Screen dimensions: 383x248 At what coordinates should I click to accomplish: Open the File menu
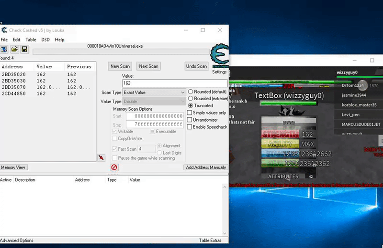[4, 40]
